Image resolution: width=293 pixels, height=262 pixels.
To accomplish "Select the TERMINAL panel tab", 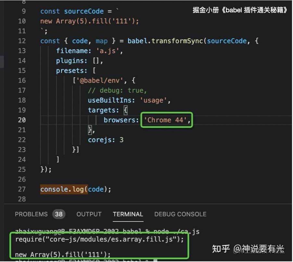I will coord(128,214).
